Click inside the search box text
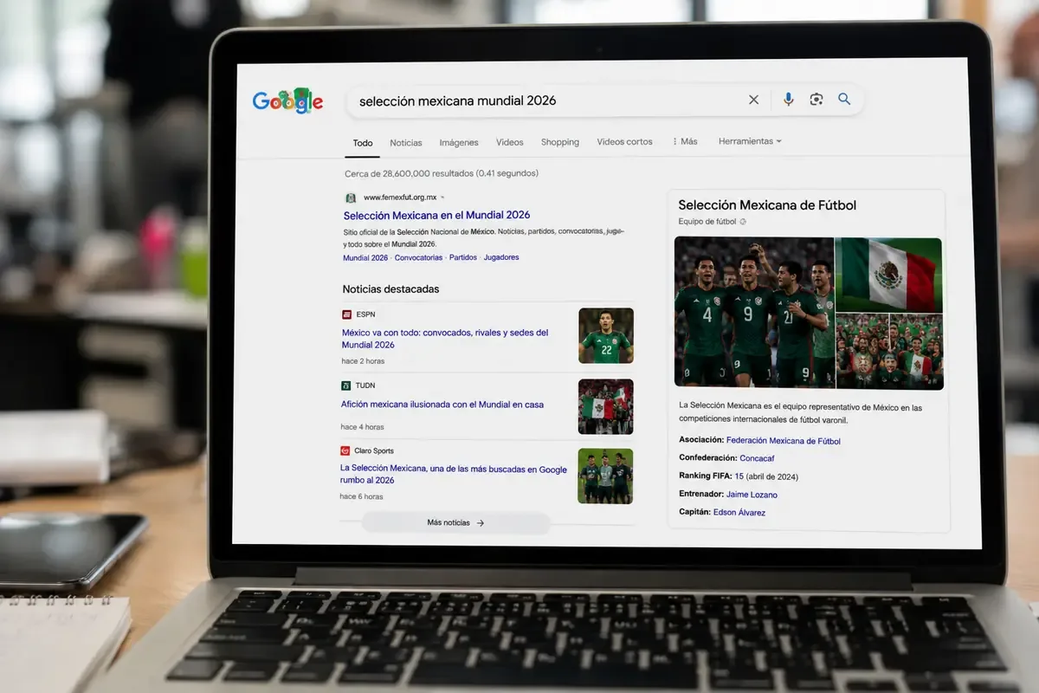The width and height of the screenshot is (1039, 693). pos(458,100)
